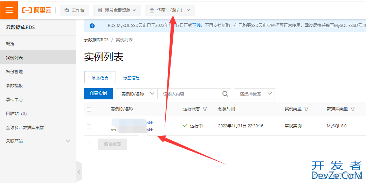Switch to the 标签信息 tab
The height and width of the screenshot is (183, 366).
click(x=131, y=78)
